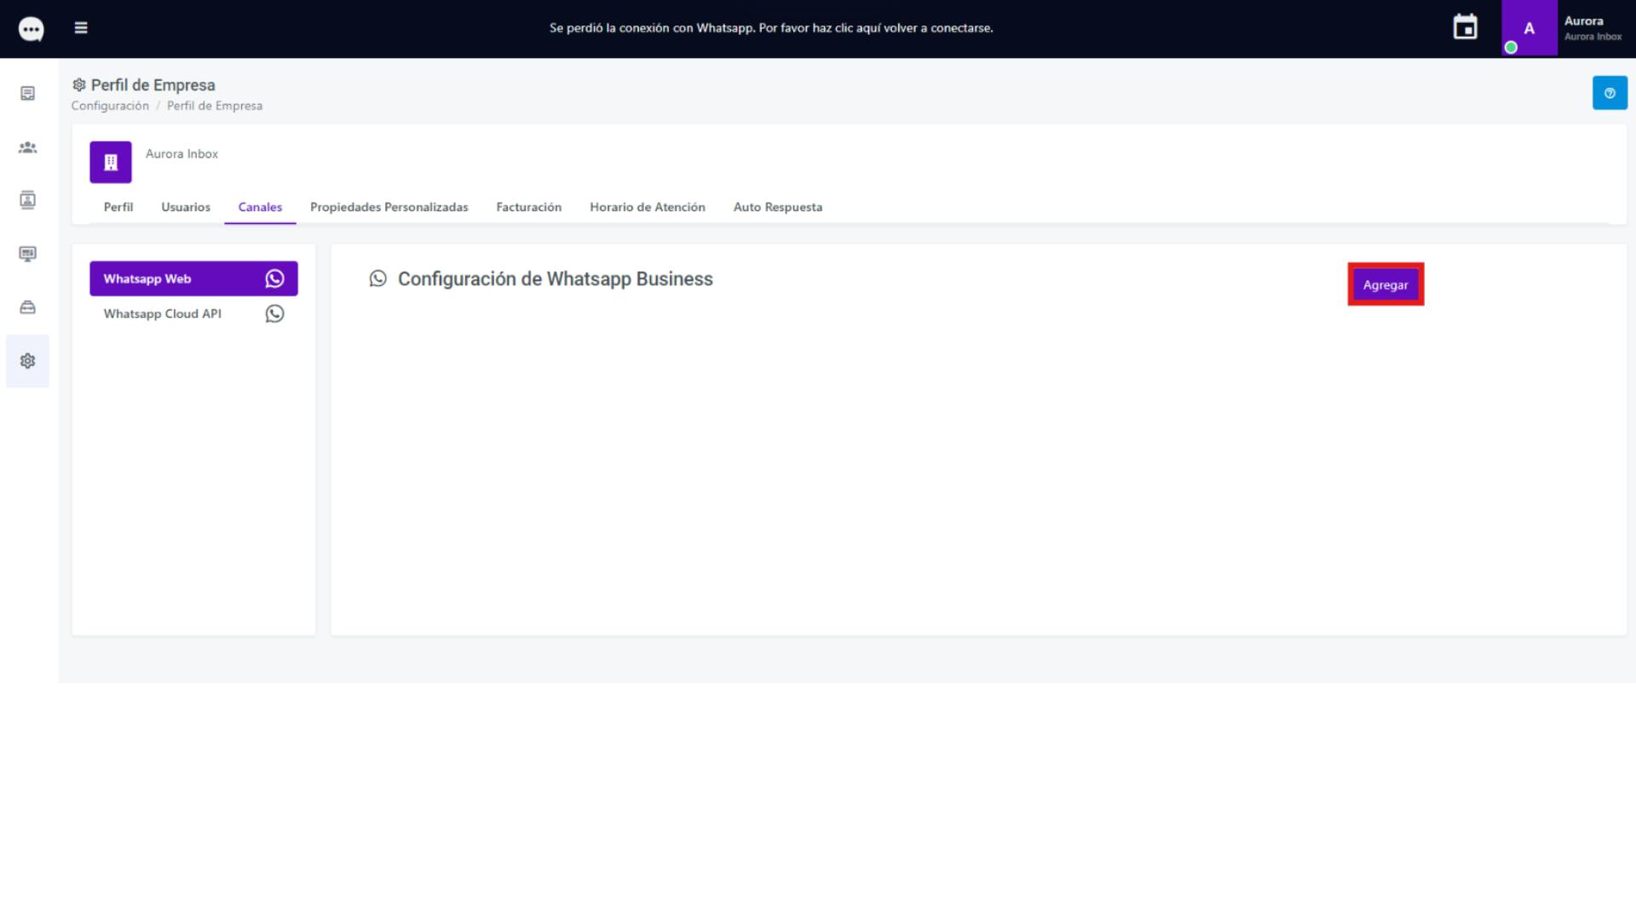The image size is (1636, 920).
Task: Open the inbox tray sidebar icon
Action: pyautogui.click(x=28, y=308)
